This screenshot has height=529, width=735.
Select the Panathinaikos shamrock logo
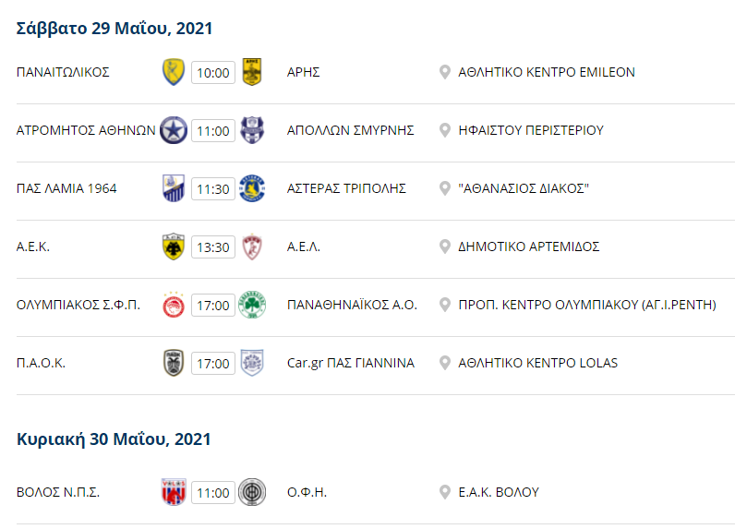click(252, 305)
